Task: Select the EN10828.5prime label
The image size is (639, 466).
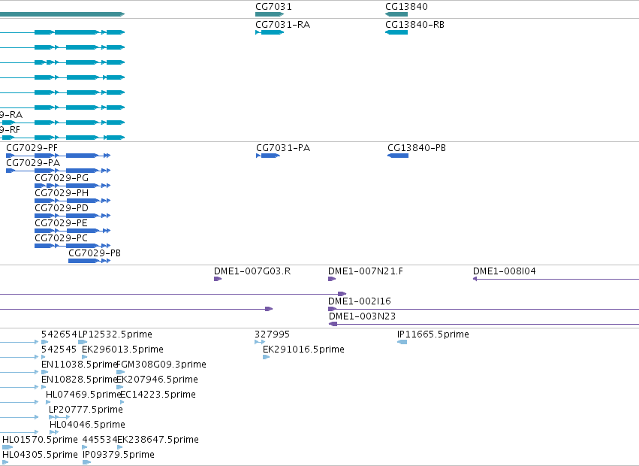Action: point(80,380)
